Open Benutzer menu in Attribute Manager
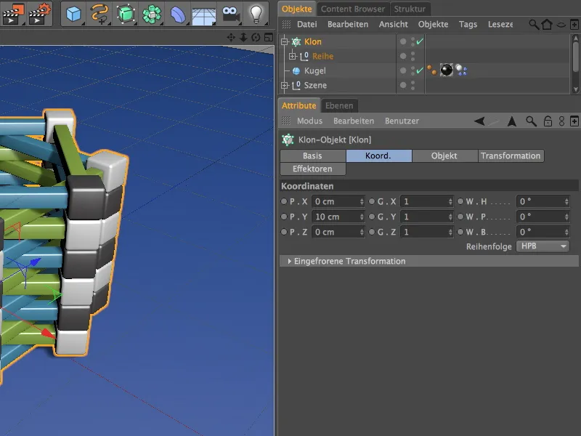581x436 pixels. [402, 121]
